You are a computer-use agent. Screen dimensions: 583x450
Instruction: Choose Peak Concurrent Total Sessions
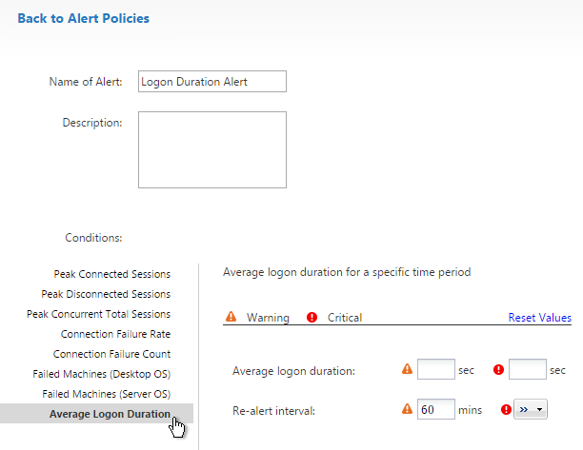98,314
